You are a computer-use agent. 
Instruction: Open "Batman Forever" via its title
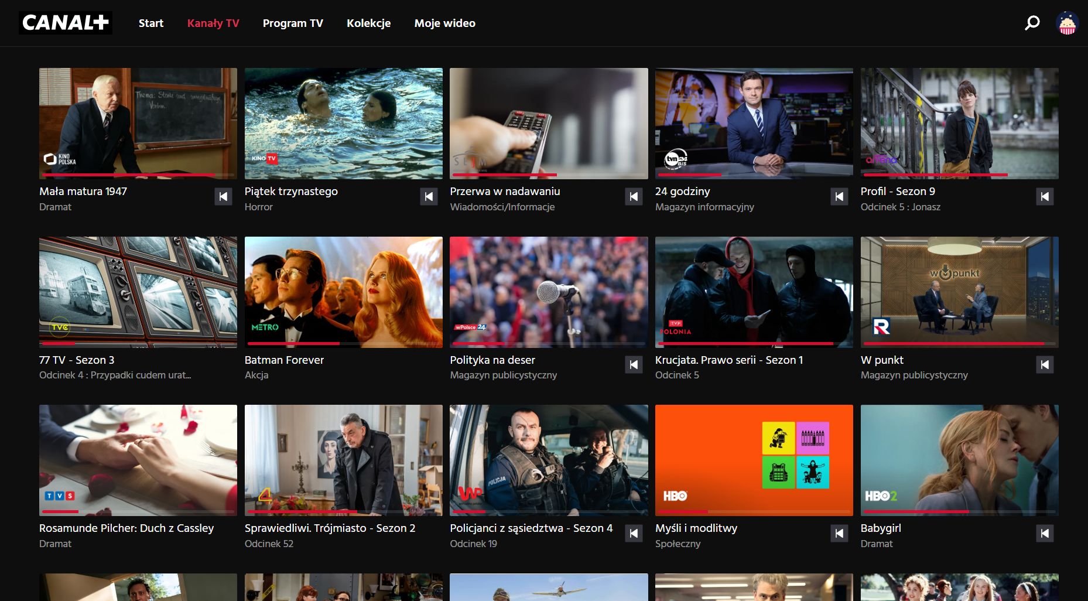click(x=284, y=360)
